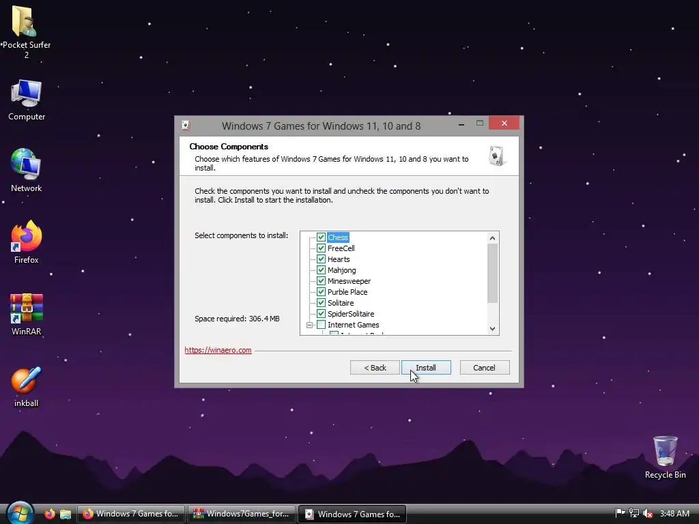Image resolution: width=699 pixels, height=524 pixels.
Task: Click the Back button
Action: [375, 368]
